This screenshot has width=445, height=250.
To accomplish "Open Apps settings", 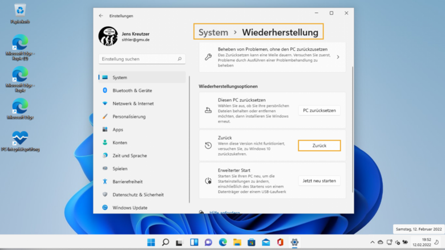I will click(x=142, y=129).
